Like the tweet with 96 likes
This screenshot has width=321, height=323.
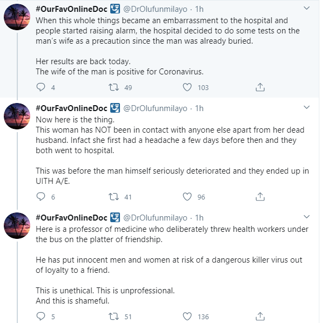coord(187,197)
